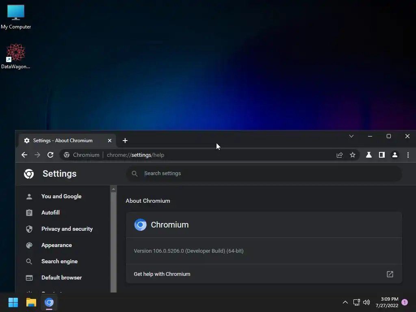Click the About Chromium heading

pos(148,201)
